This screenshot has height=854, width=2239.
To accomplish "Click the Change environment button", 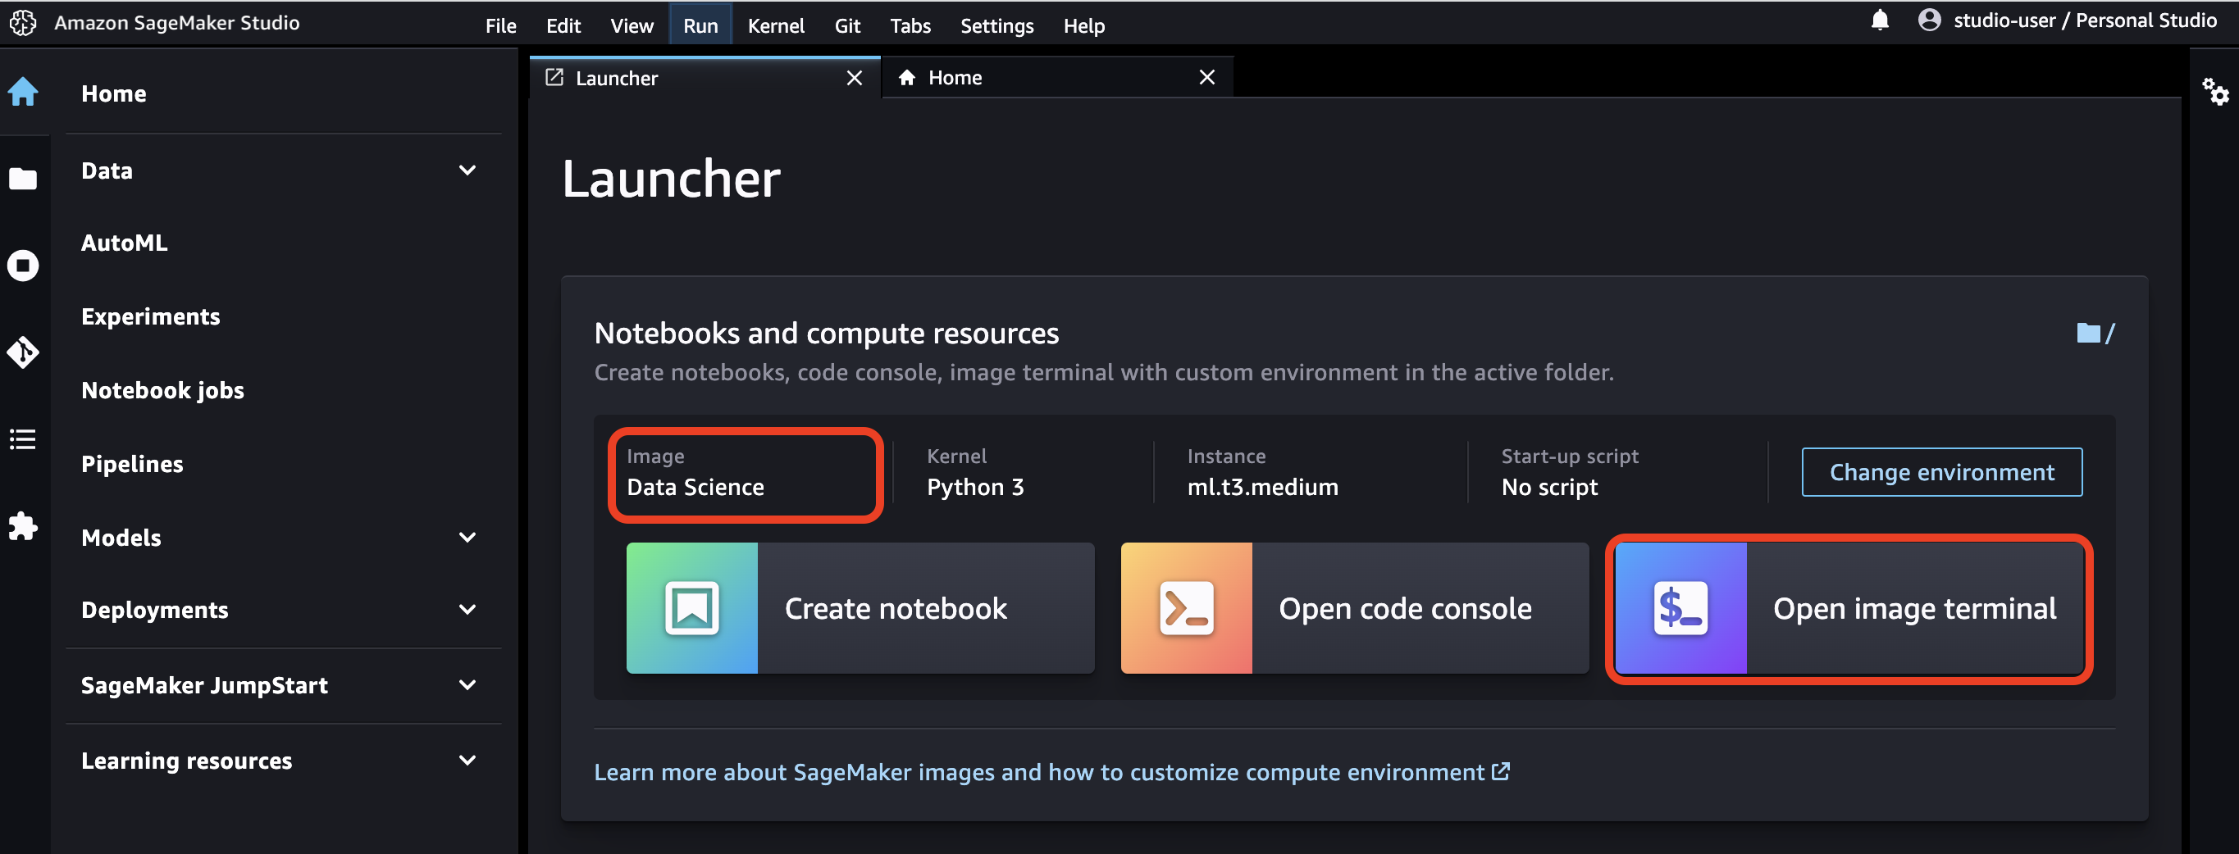I will click(x=1942, y=472).
